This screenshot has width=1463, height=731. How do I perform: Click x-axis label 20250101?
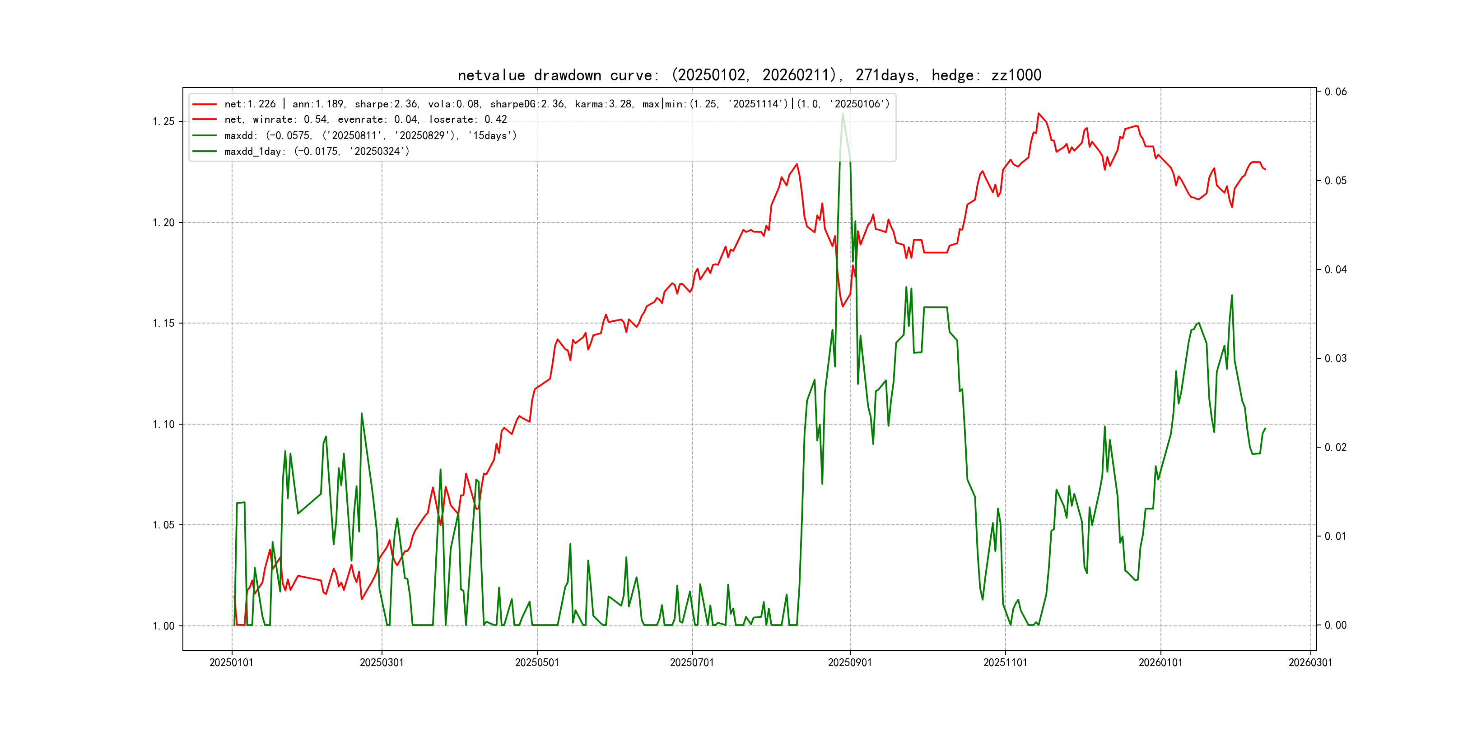pos(231,662)
